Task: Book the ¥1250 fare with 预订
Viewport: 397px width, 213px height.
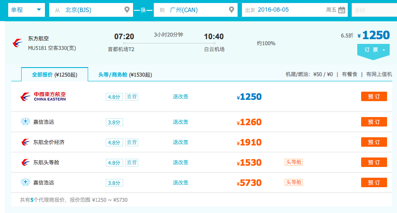Action: [374, 96]
